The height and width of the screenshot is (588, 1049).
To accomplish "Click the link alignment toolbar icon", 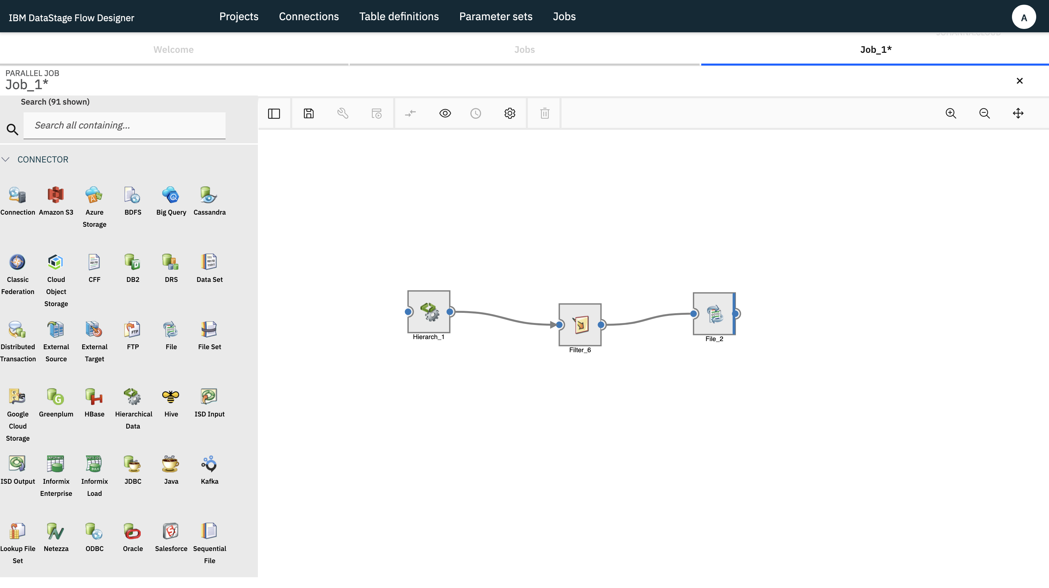I will tap(410, 113).
